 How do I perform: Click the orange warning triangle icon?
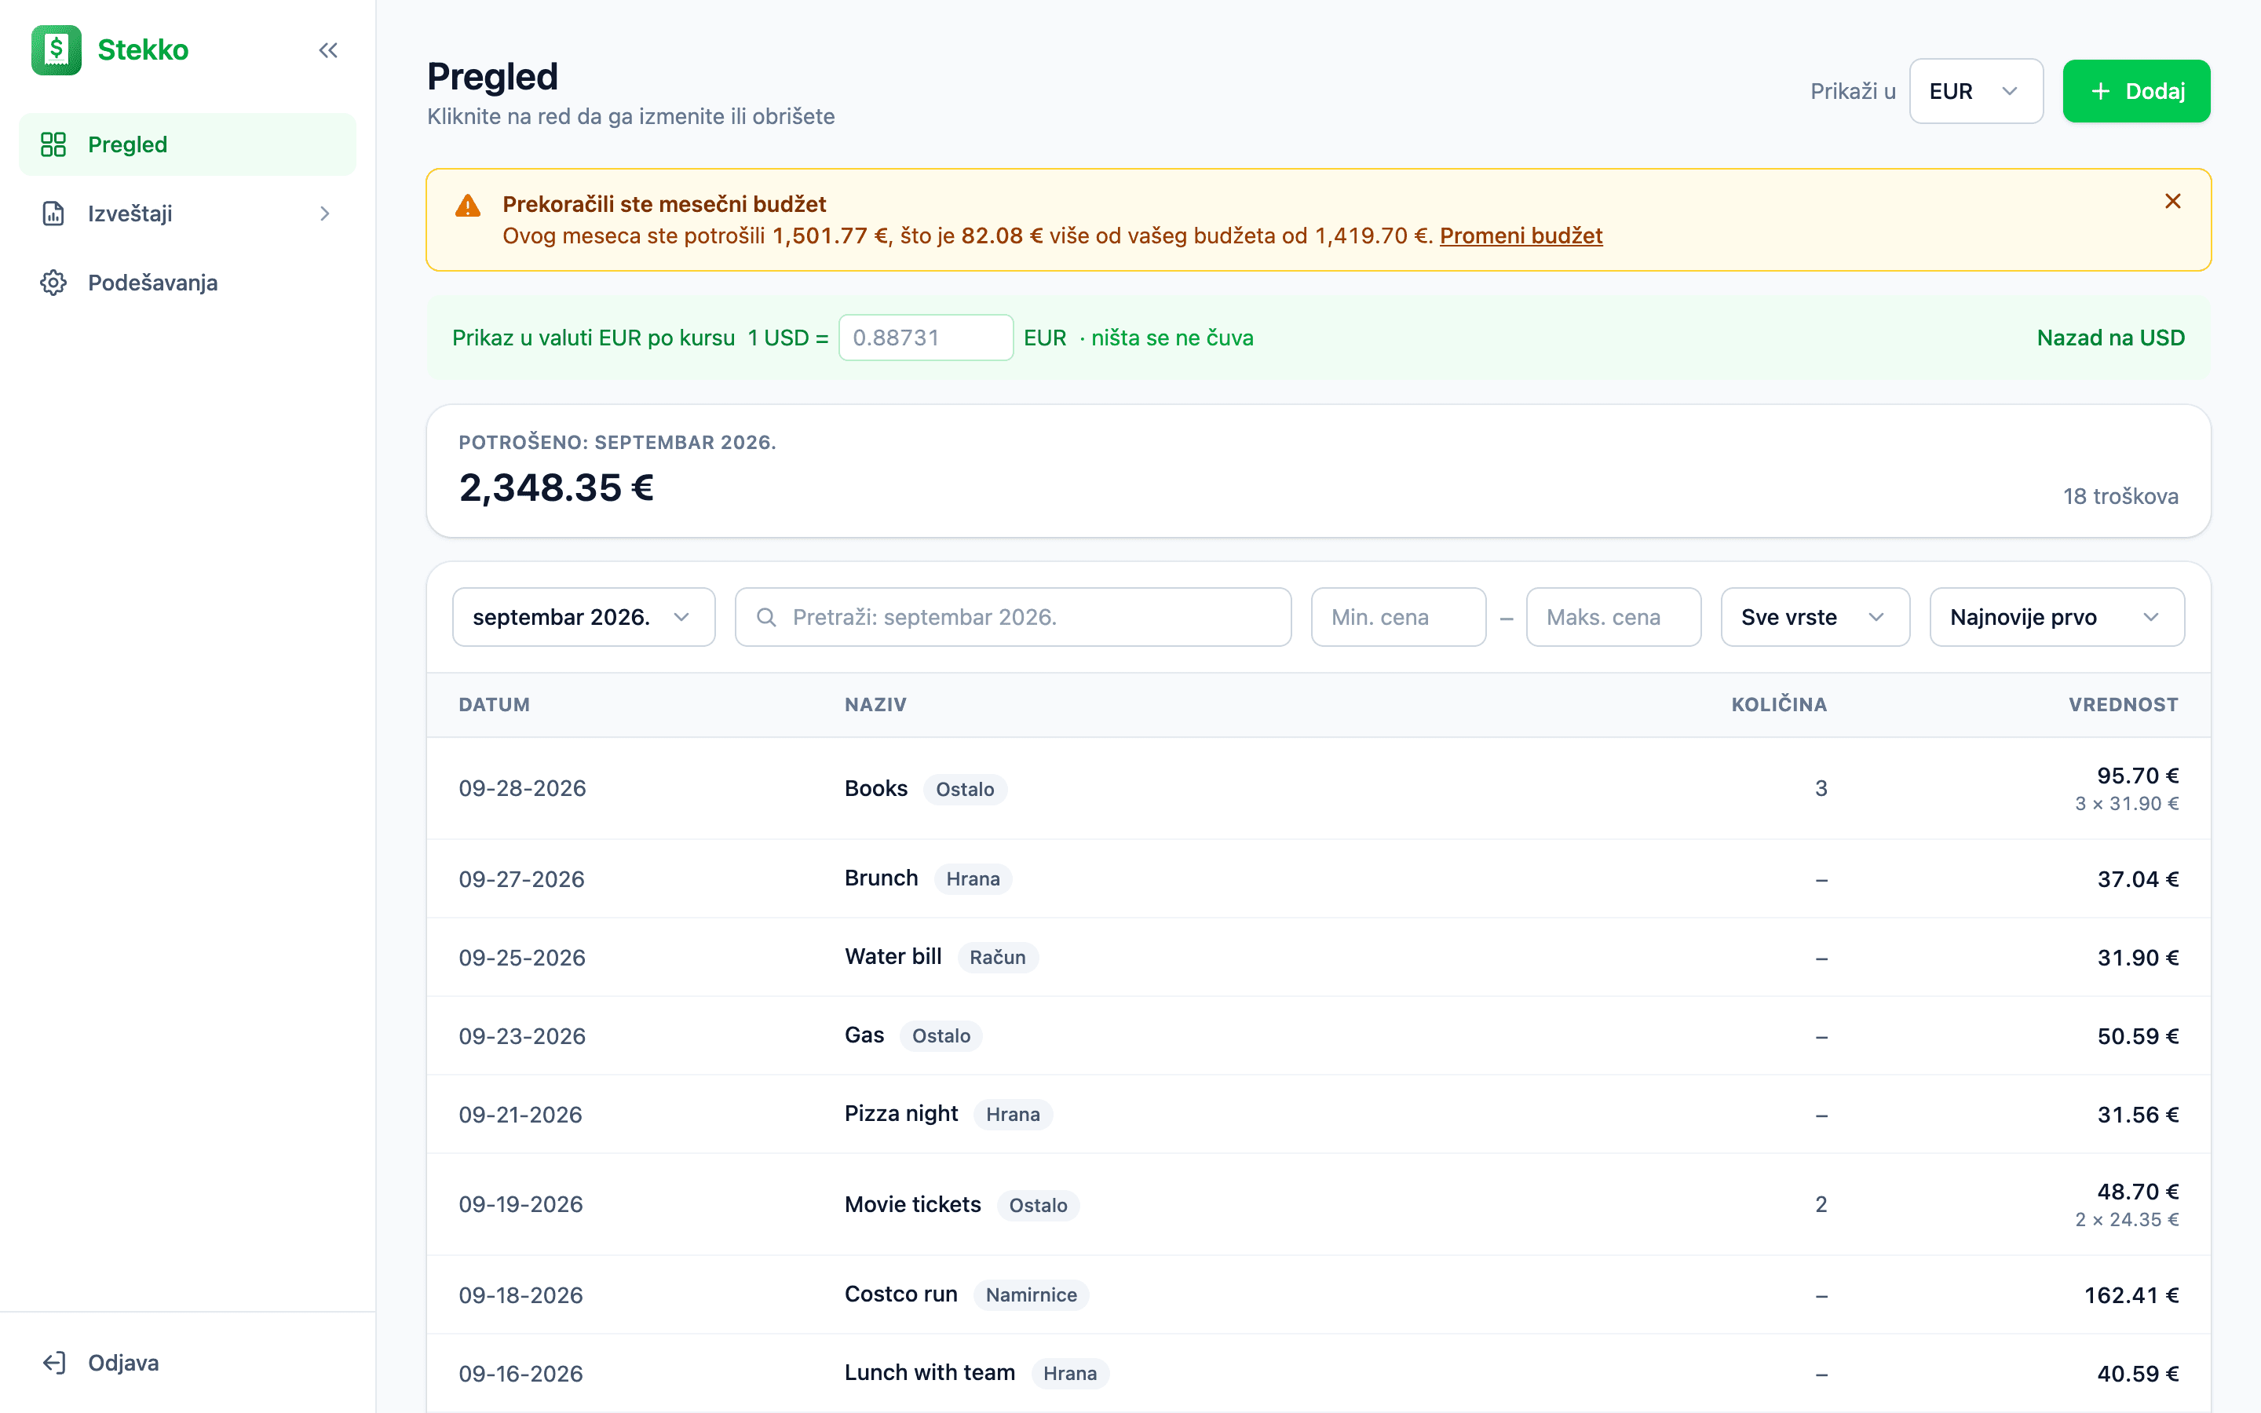coord(468,206)
